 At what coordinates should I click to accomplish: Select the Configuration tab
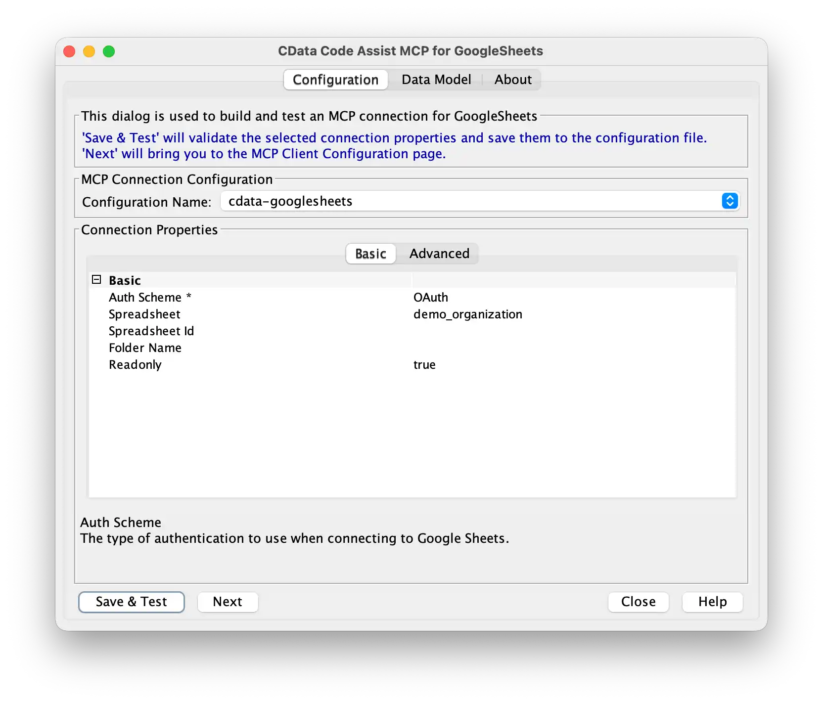(335, 79)
